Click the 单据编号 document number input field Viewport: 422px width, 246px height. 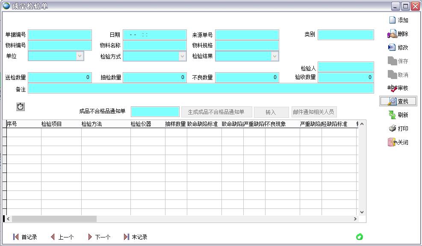60,35
